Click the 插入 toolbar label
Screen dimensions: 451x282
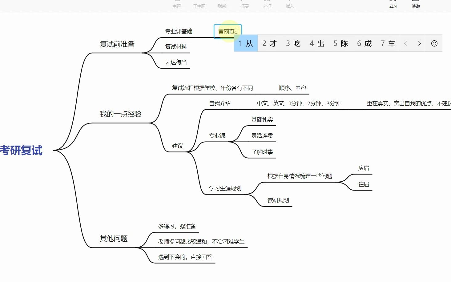coord(290,6)
